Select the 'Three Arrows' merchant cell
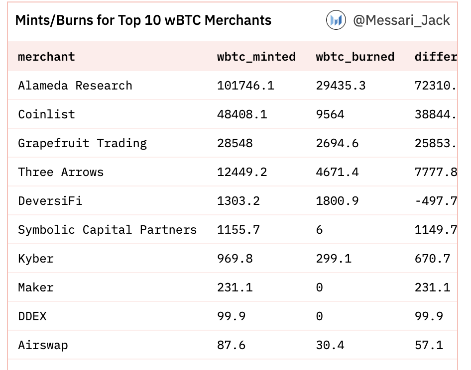Screen dimensions: 471x370 61,172
